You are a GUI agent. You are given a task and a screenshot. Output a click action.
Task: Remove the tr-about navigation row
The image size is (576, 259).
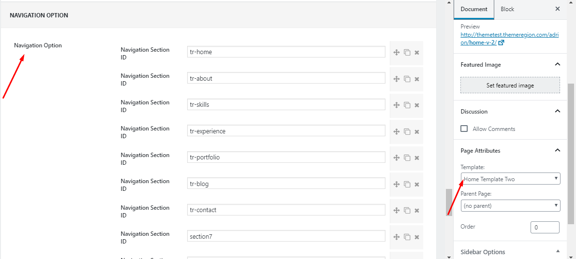point(417,79)
